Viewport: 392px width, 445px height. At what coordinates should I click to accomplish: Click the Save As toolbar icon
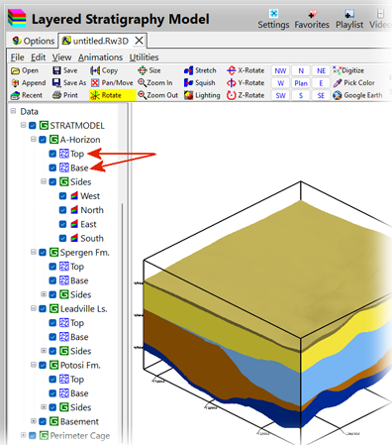pyautogui.click(x=56, y=83)
